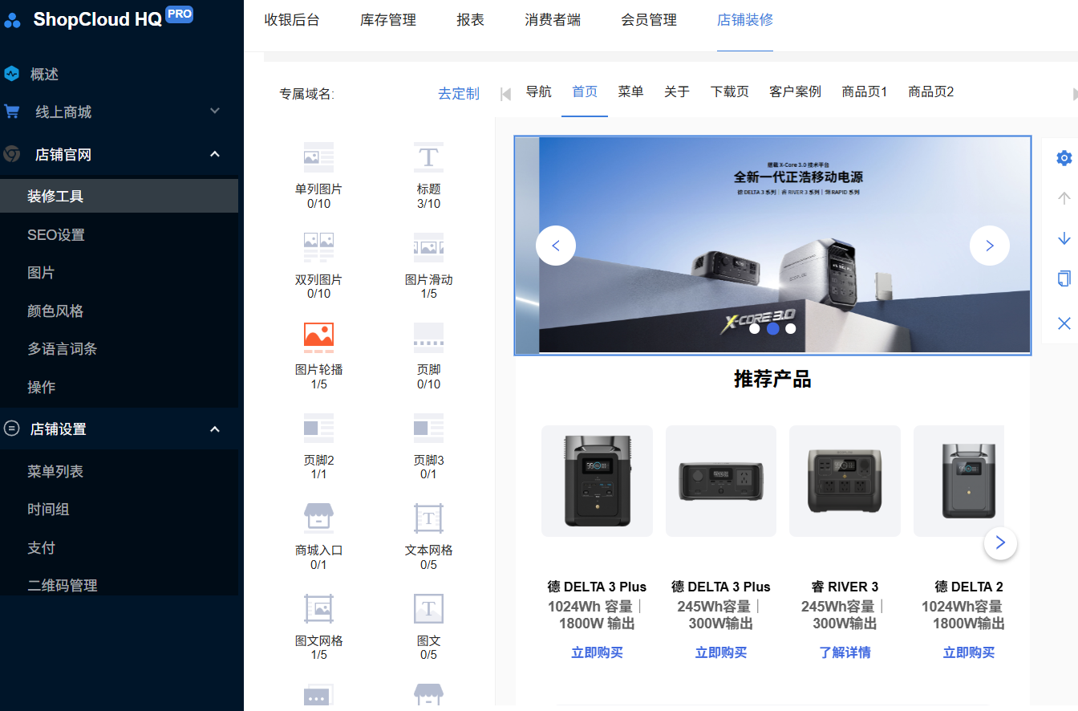Switch to the 下载页 page tab
The height and width of the screenshot is (711, 1078).
click(x=730, y=91)
